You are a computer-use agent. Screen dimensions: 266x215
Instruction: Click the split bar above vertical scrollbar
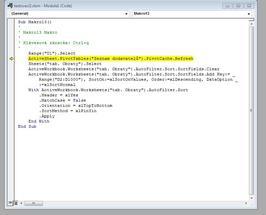coord(251,20)
